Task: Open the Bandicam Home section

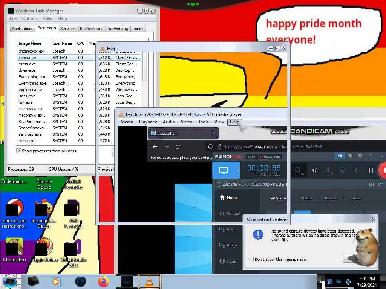Action: coord(229,198)
